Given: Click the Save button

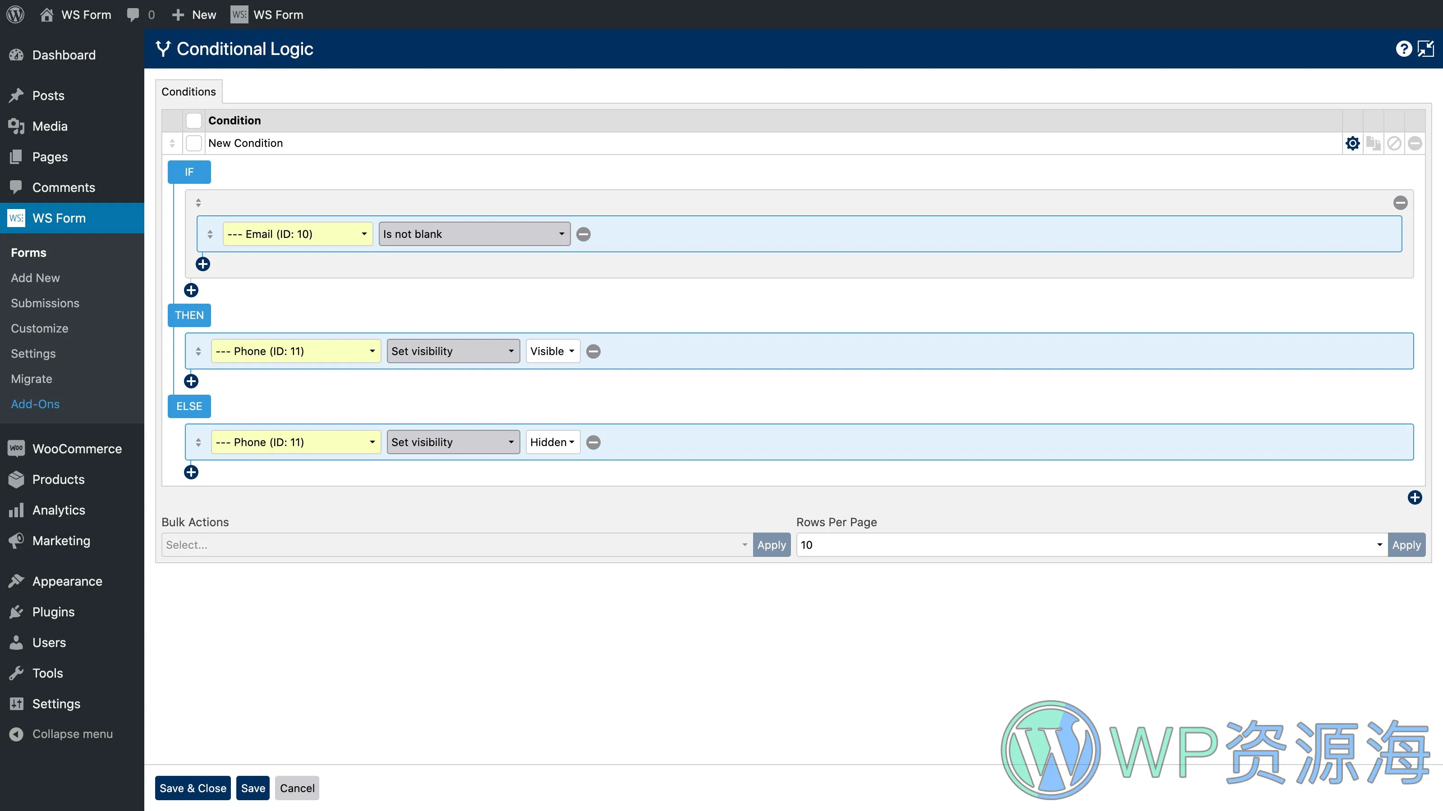Looking at the screenshot, I should click(x=253, y=788).
